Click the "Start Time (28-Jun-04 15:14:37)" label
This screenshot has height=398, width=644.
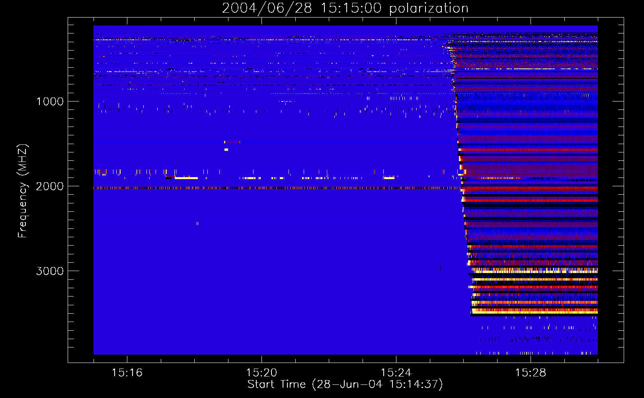(345, 384)
